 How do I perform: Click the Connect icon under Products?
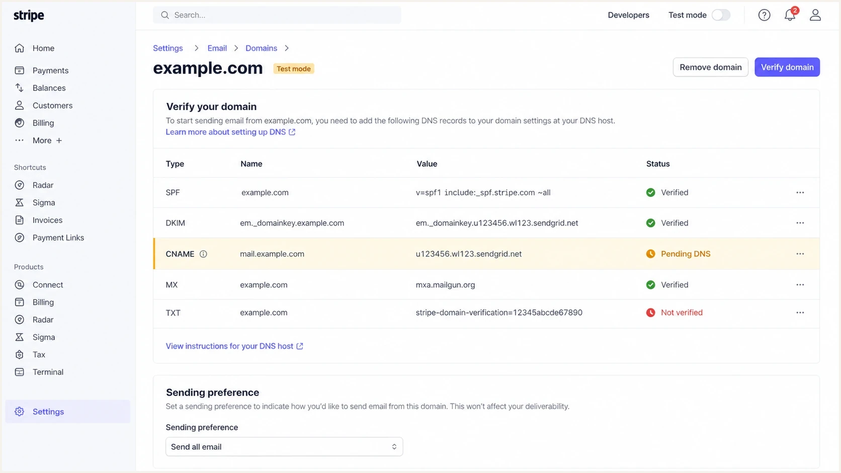20,285
